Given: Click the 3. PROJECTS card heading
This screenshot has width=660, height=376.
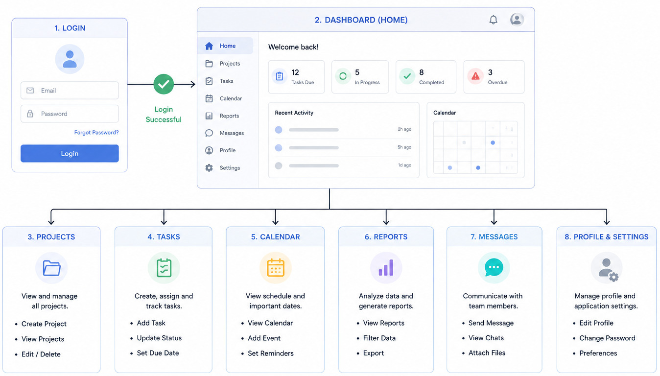Looking at the screenshot, I should pos(51,237).
